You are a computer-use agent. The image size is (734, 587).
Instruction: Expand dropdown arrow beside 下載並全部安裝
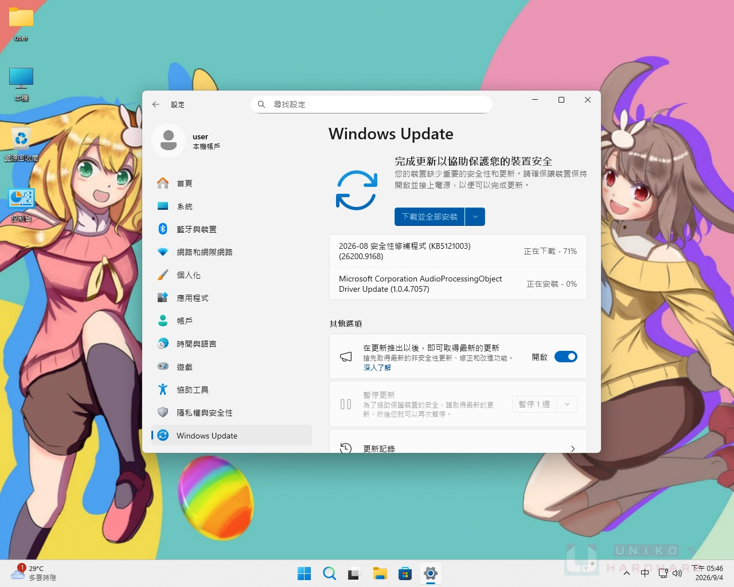coord(475,217)
